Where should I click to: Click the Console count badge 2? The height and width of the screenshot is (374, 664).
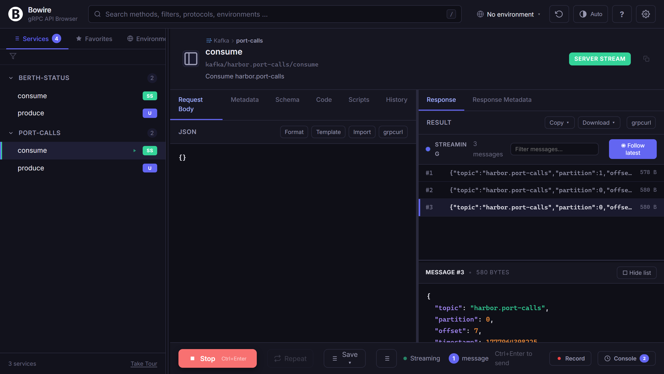[644, 358]
